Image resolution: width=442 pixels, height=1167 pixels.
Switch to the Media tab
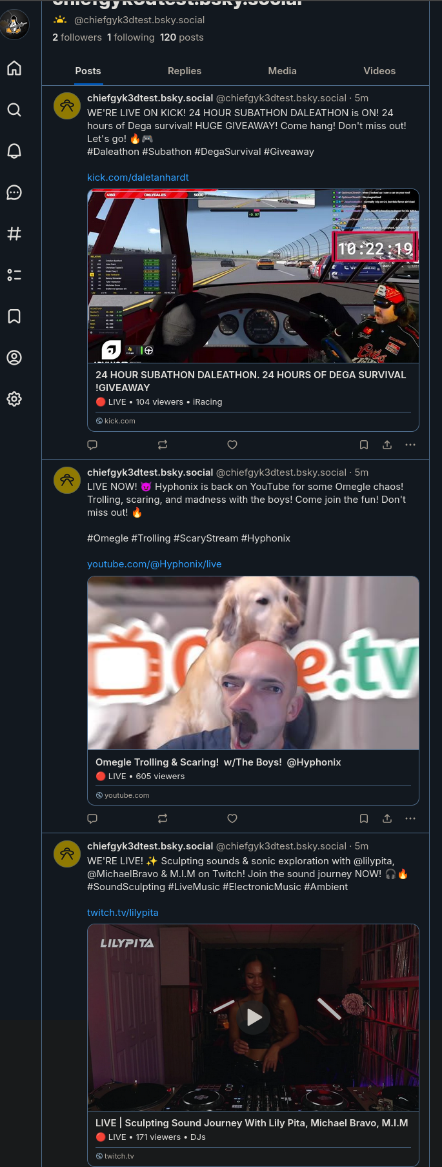coord(283,71)
